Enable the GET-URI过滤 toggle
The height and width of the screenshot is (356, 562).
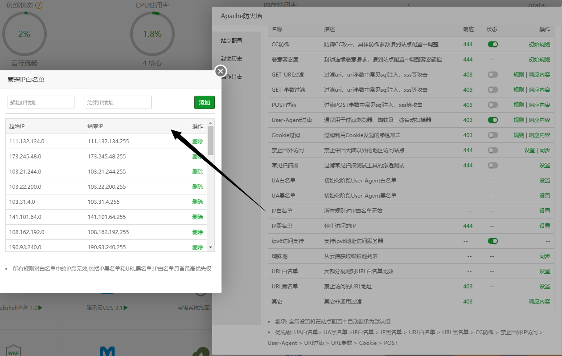tap(492, 74)
